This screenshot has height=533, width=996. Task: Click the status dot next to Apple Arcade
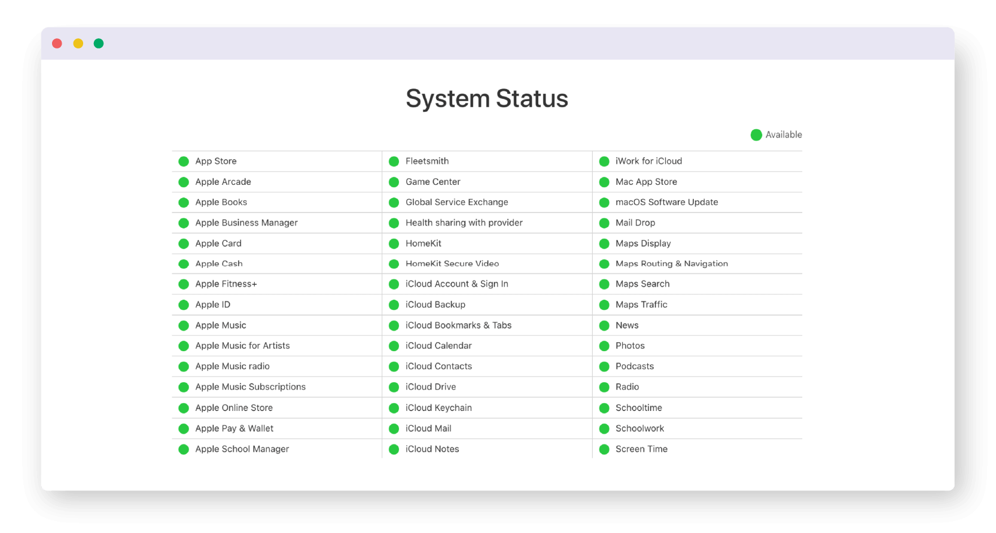184,182
